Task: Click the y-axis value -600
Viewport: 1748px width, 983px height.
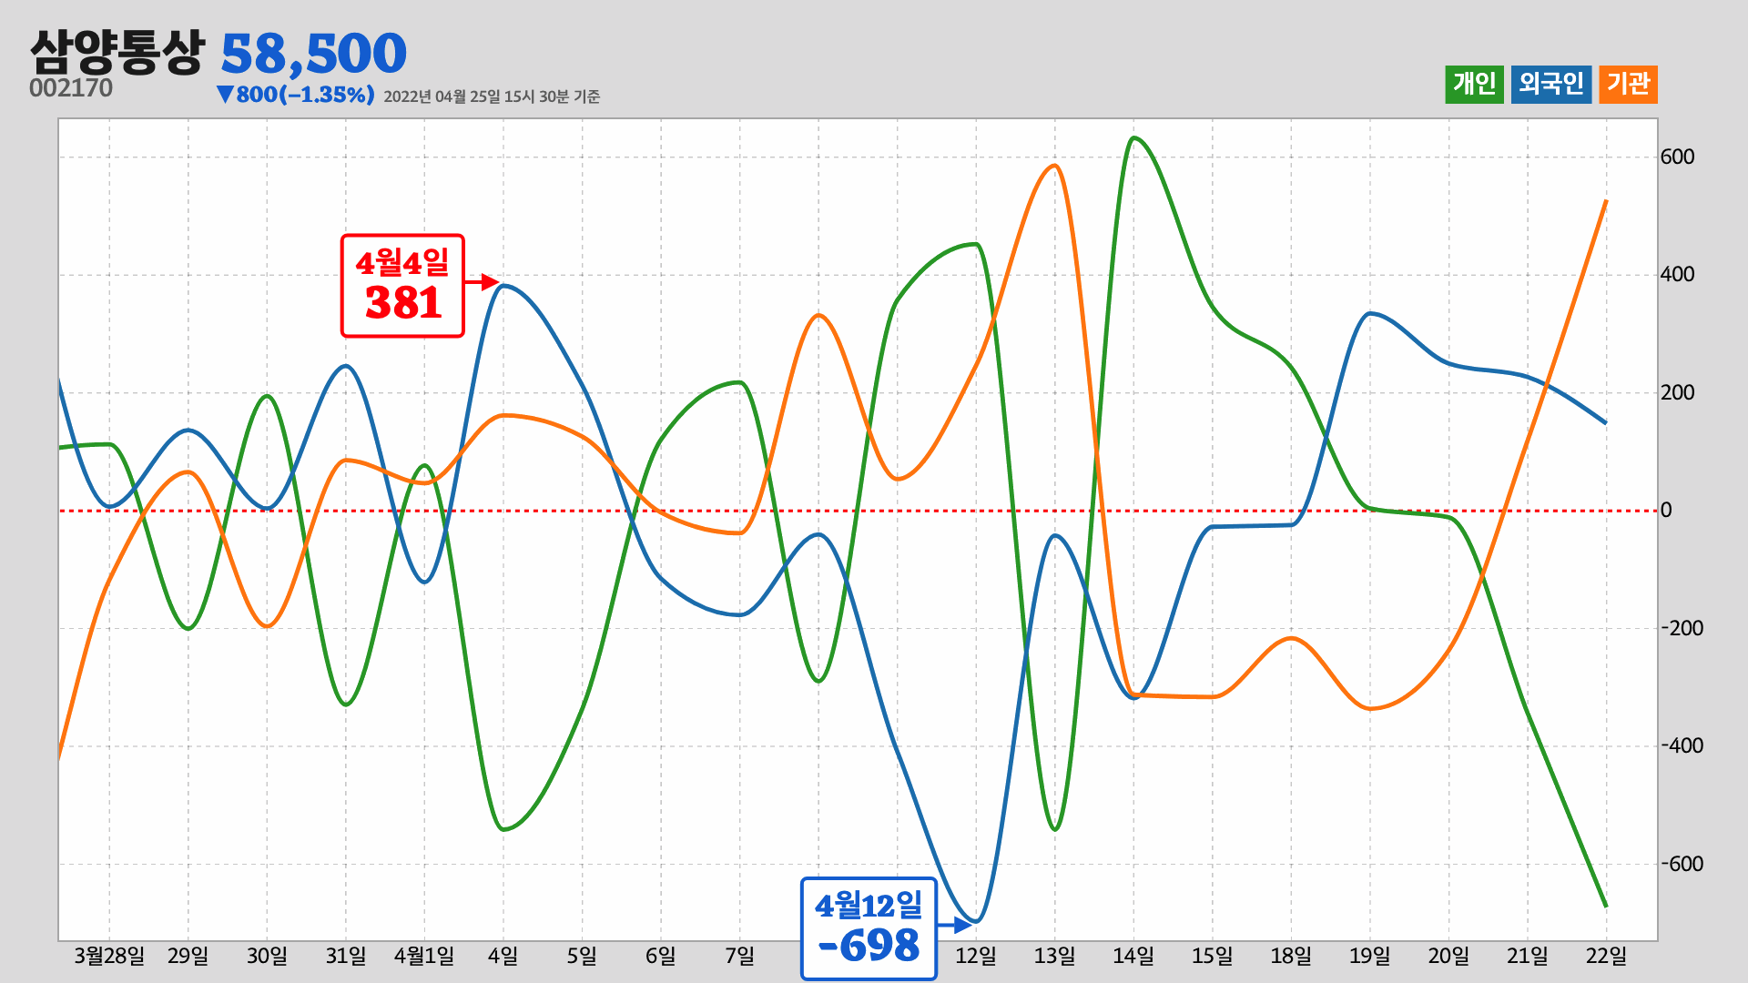Action: pyautogui.click(x=1682, y=864)
